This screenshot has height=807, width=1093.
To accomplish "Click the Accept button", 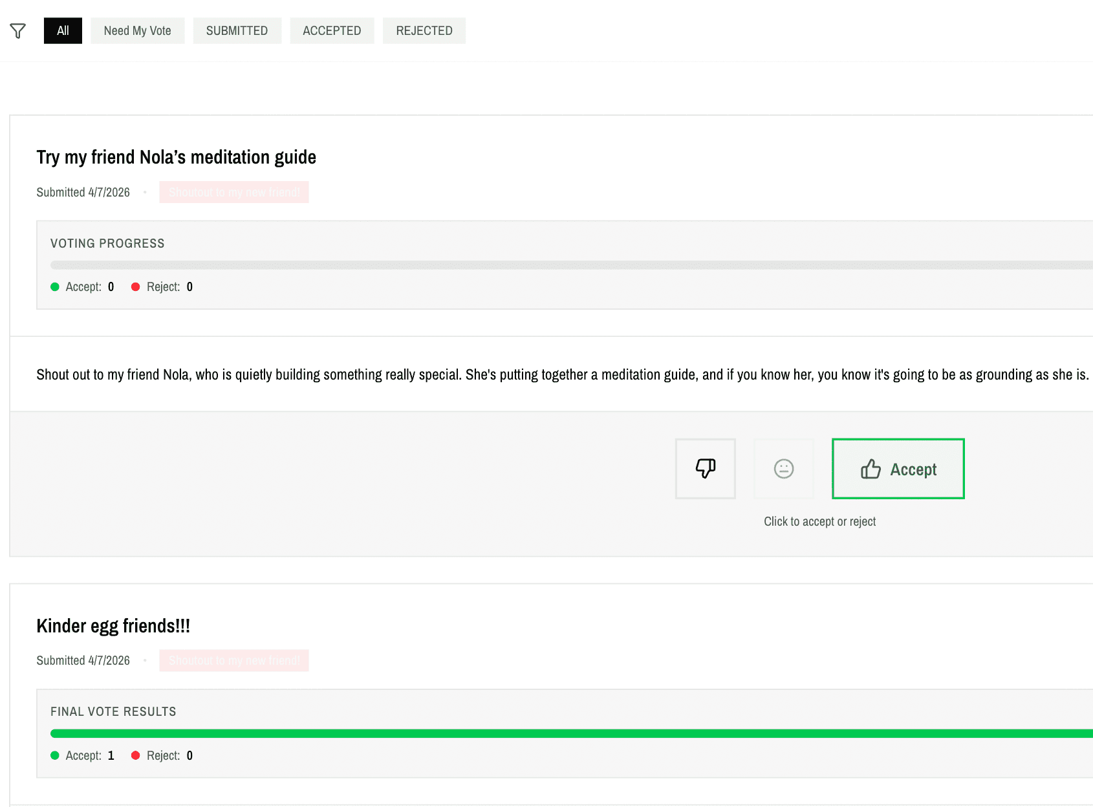I will [x=898, y=469].
